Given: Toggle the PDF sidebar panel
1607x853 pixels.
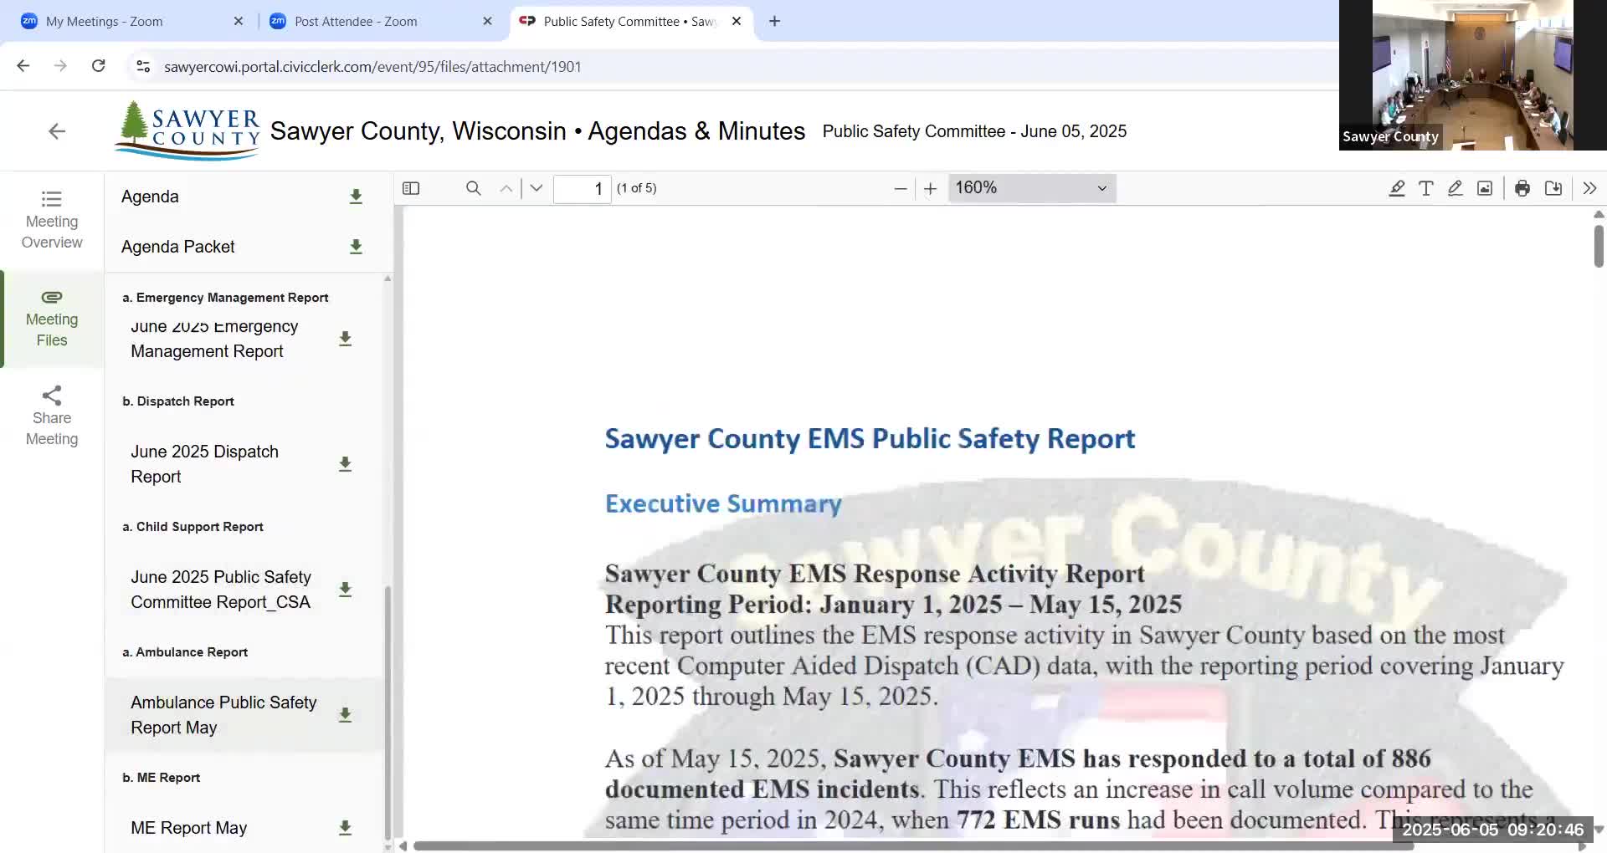Looking at the screenshot, I should [x=410, y=188].
